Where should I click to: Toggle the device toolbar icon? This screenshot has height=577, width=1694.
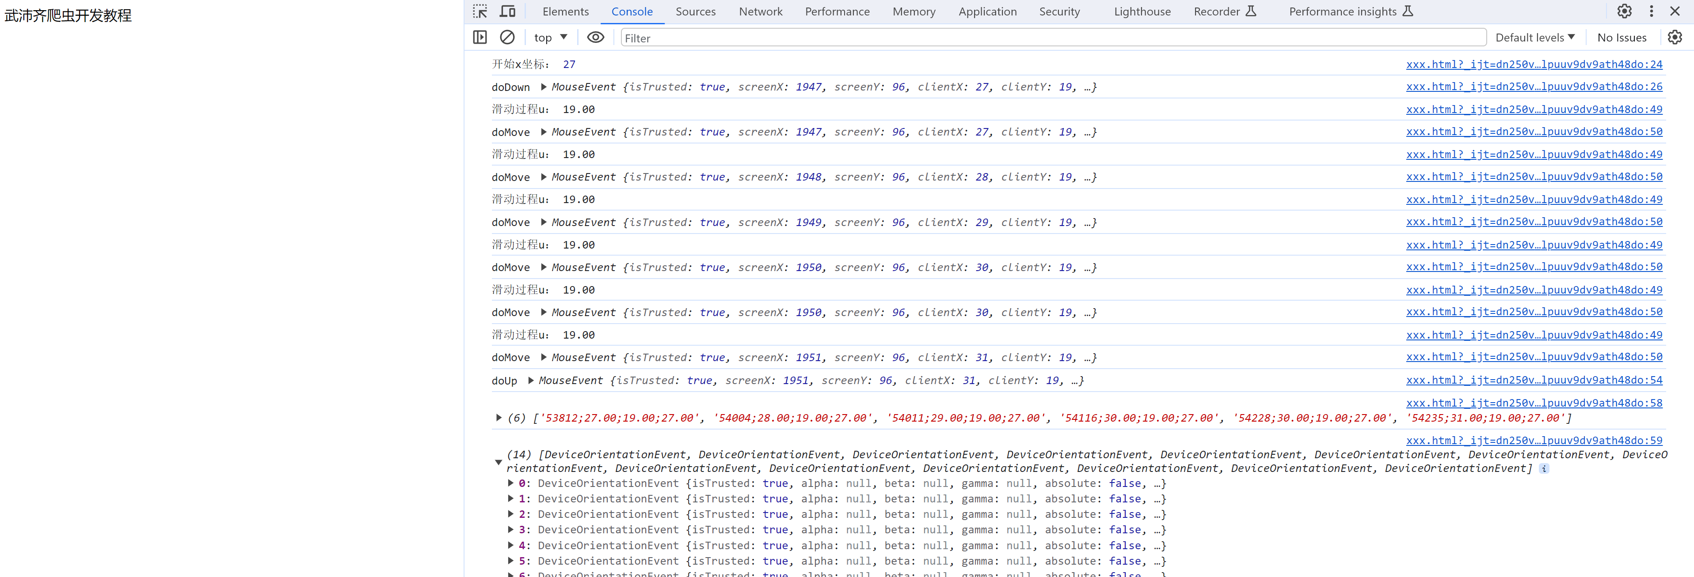coord(508,11)
